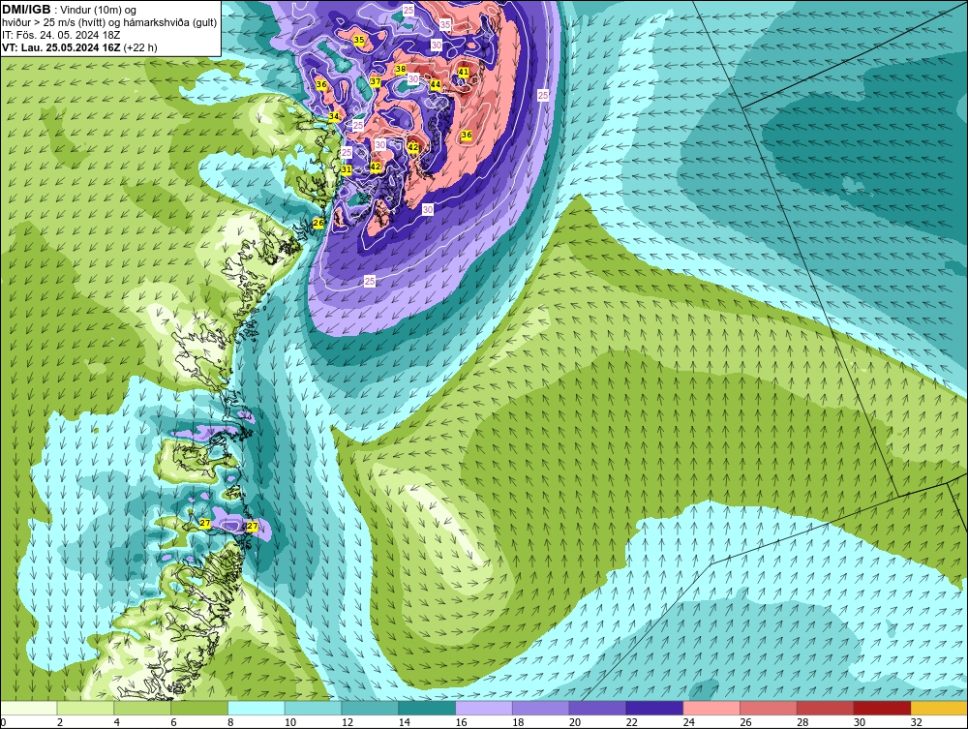The width and height of the screenshot is (968, 729).
Task: Click the 'IT: Fös. 24. 05. 2024 18Z' line
Action: coord(61,35)
